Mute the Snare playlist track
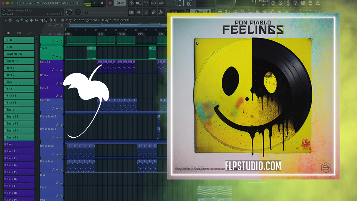 click(61, 57)
